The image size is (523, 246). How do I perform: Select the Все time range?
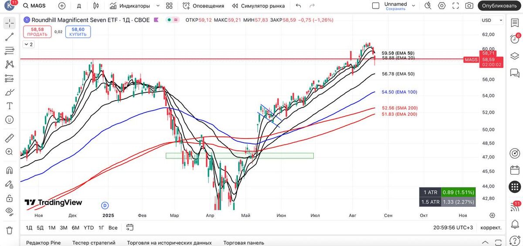[x=113, y=227]
